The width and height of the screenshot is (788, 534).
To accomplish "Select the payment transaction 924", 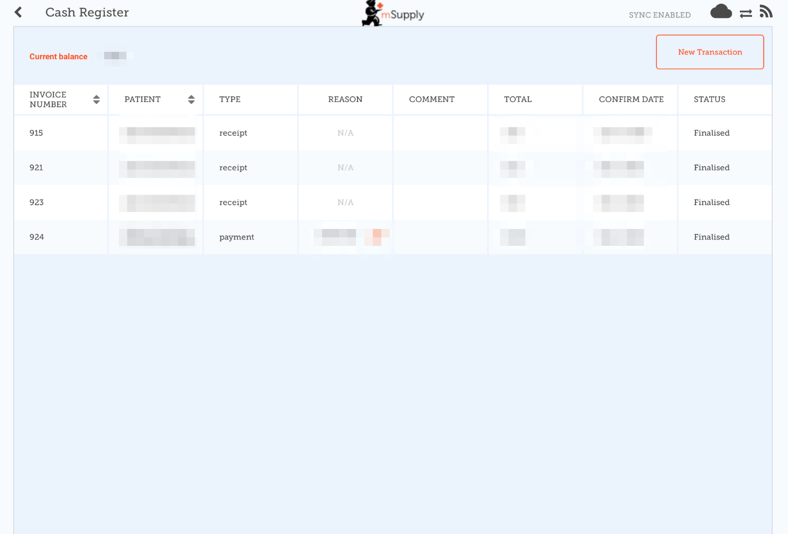I will point(236,237).
